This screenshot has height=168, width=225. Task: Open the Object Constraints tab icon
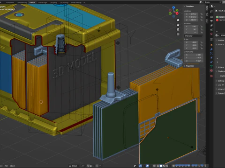pyautogui.click(x=211, y=62)
